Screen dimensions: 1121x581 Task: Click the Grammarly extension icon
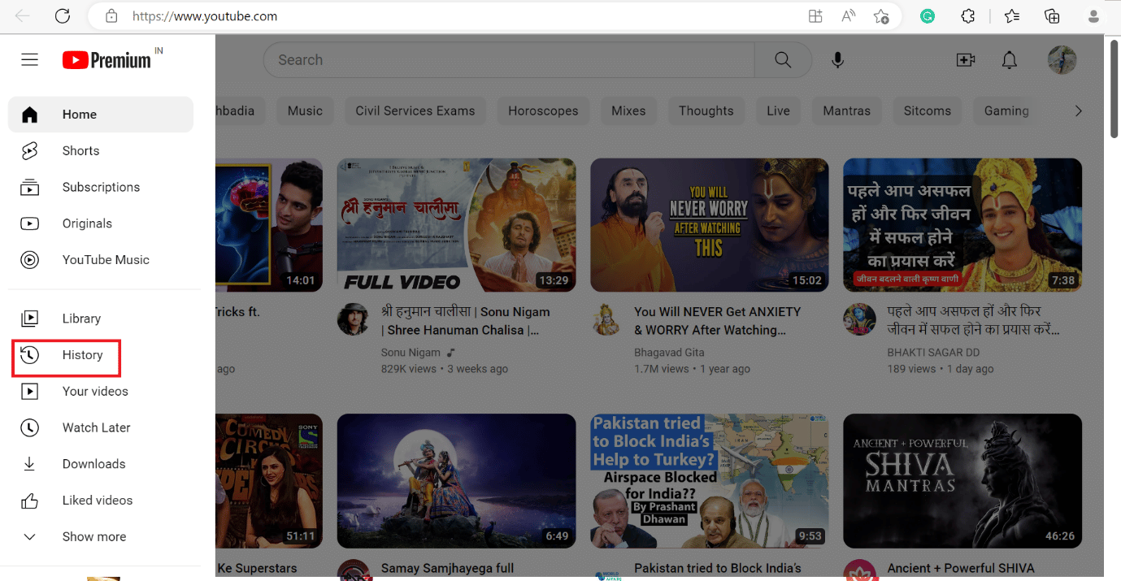click(927, 15)
